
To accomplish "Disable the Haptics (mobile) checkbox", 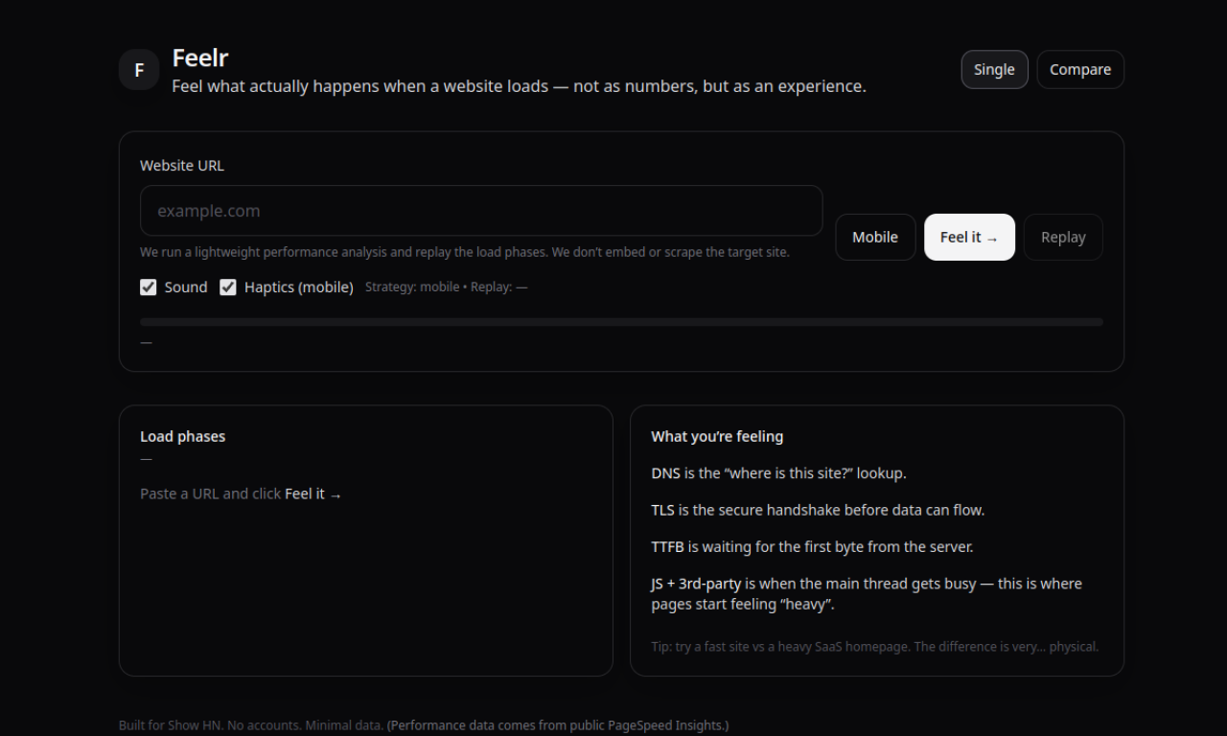I will click(x=228, y=287).
